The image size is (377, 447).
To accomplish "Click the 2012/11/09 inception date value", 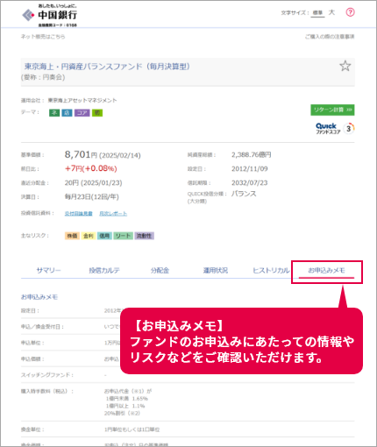I will (250, 169).
